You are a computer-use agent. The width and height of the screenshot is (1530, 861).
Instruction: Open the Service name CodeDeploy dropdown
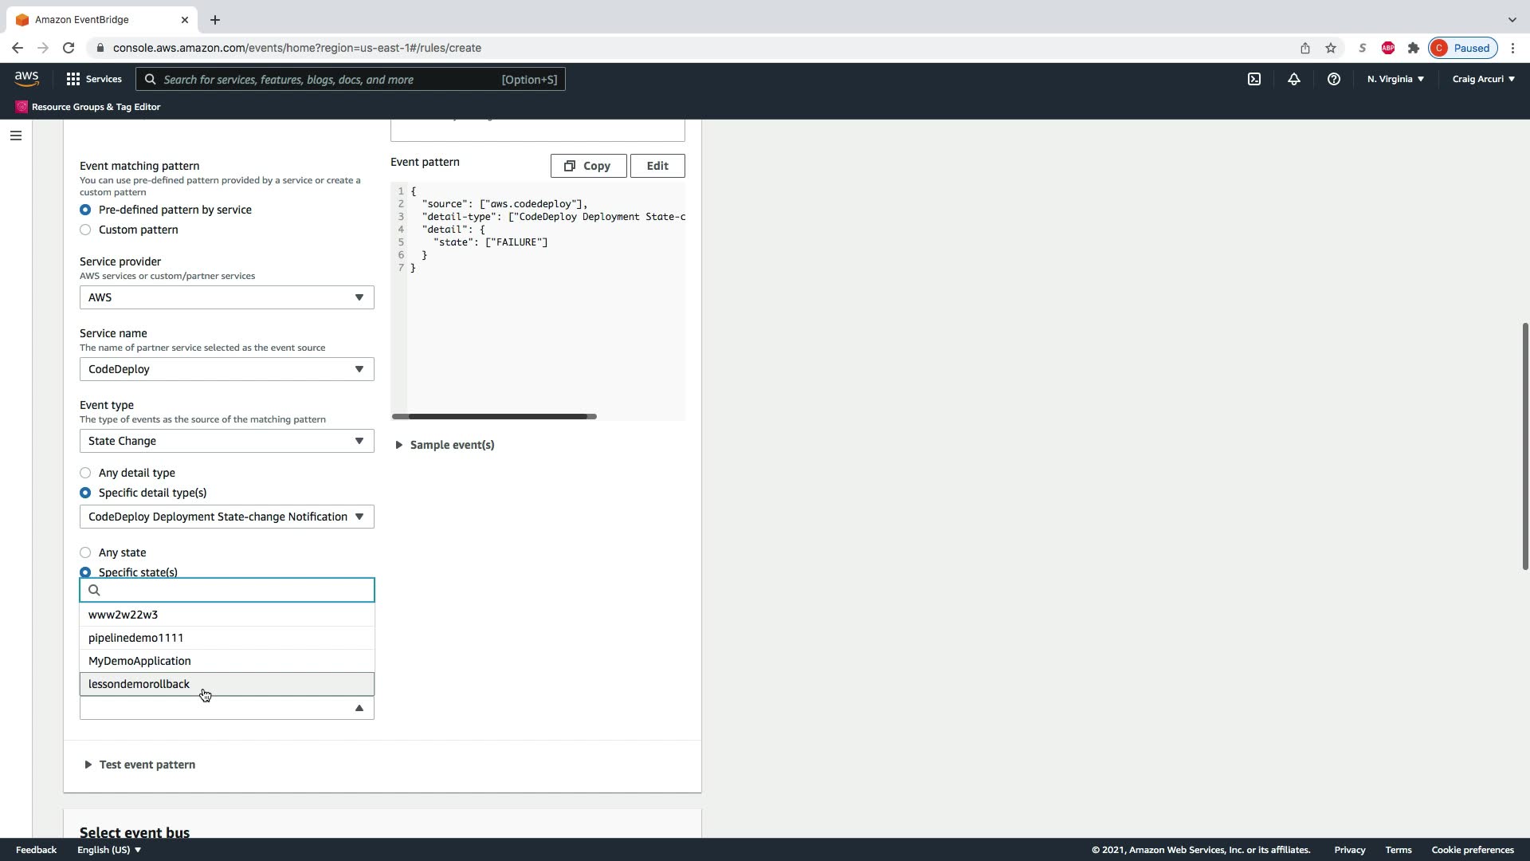(x=226, y=369)
